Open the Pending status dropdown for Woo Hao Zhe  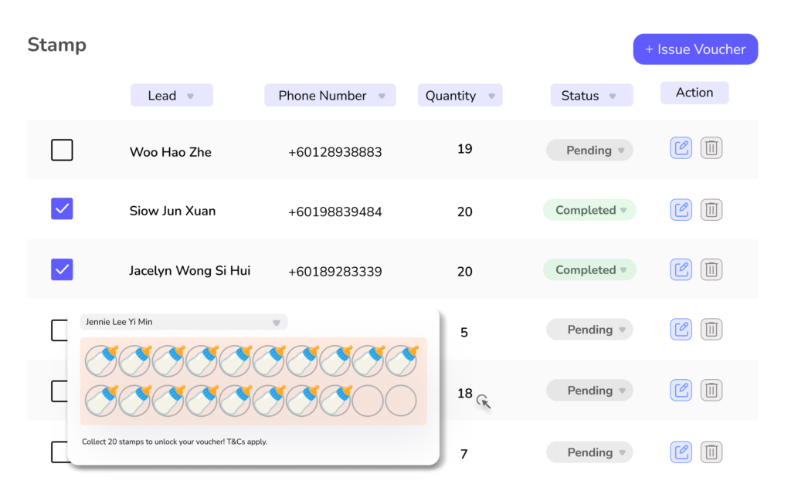(589, 151)
